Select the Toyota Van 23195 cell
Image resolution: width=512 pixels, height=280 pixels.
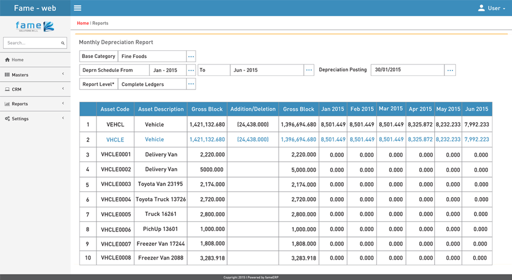coord(160,184)
